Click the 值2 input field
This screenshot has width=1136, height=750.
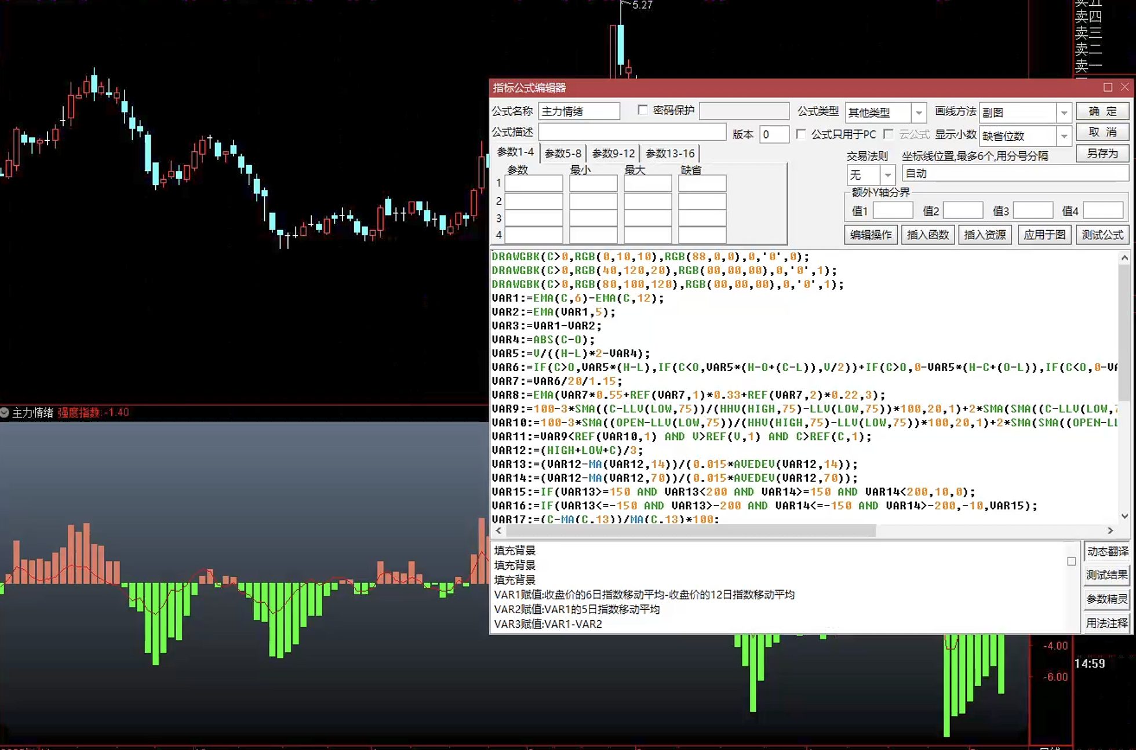pos(963,211)
